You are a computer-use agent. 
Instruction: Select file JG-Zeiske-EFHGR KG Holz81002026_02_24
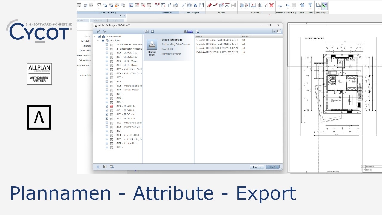coord(217,40)
